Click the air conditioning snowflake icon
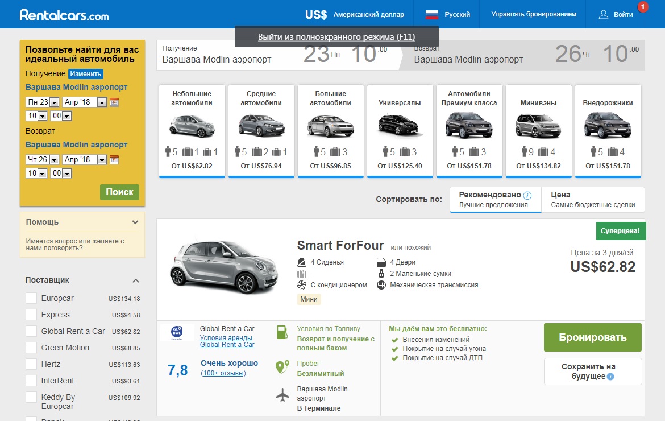Screen dimensions: 665x421 tap(302, 285)
